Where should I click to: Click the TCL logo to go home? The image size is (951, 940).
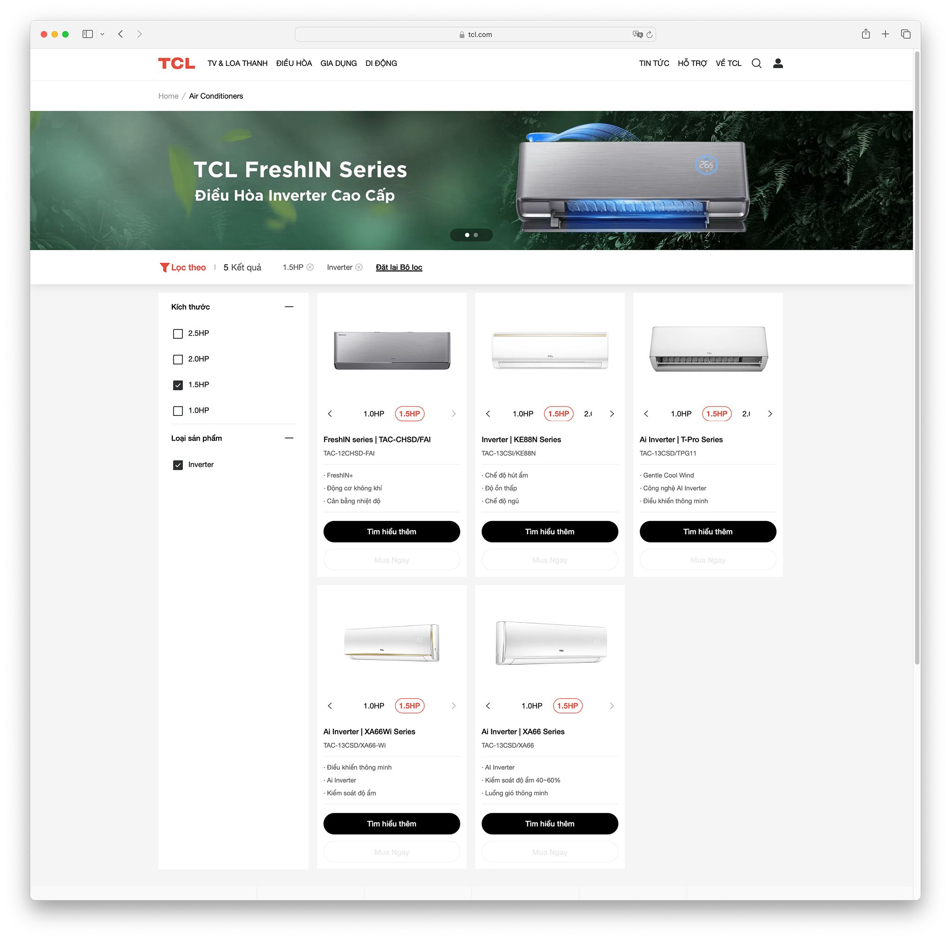[x=172, y=63]
